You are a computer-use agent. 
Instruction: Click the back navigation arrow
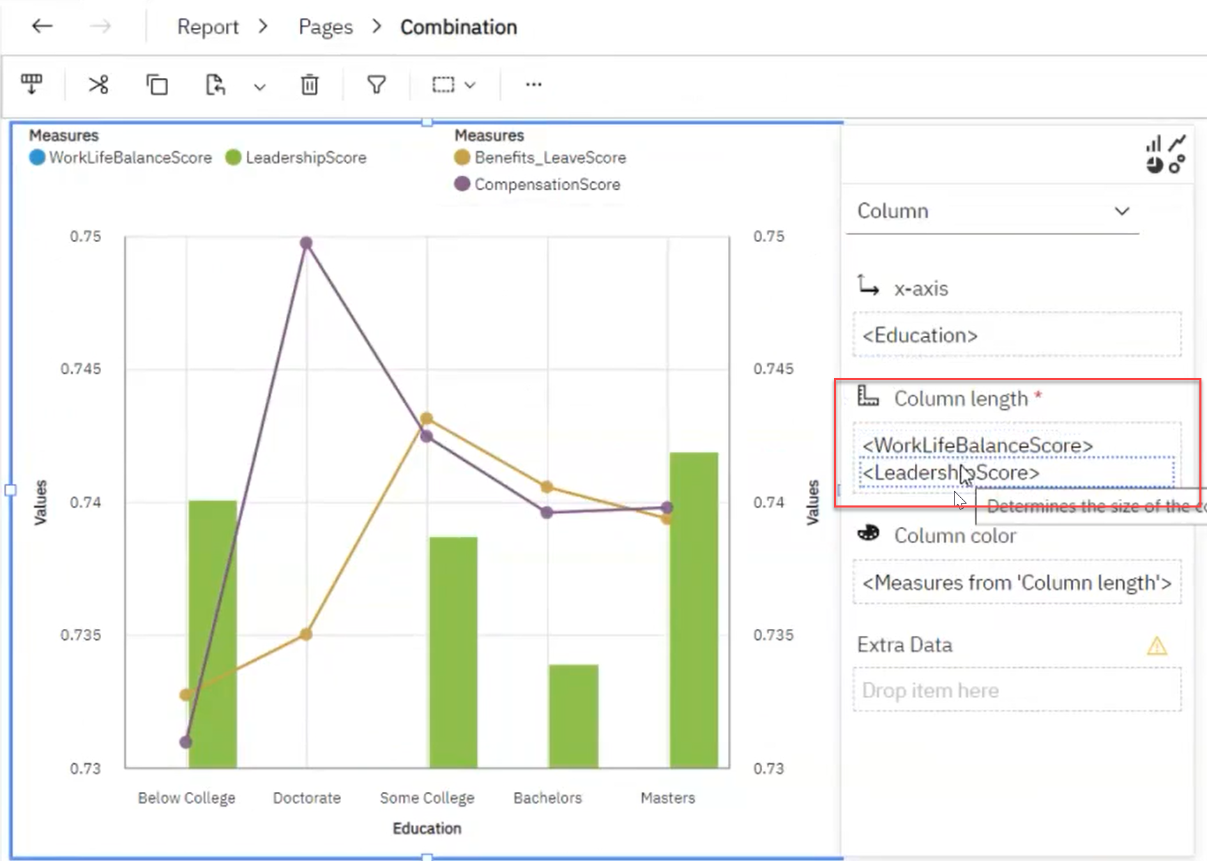click(42, 26)
